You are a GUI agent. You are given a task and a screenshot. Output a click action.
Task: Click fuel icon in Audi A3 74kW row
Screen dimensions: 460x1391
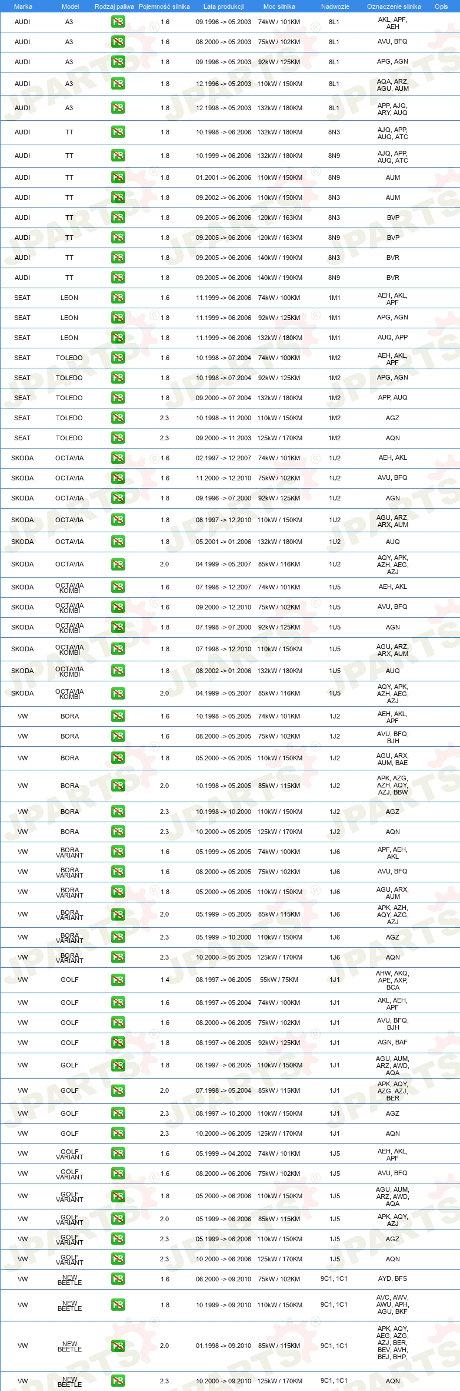pyautogui.click(x=118, y=22)
